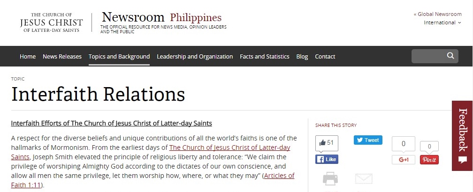Click the Global Newsroom link
The image size is (473, 192).
point(437,14)
